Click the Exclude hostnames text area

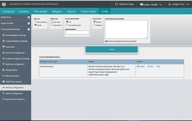pyautogui.click(x=126, y=29)
